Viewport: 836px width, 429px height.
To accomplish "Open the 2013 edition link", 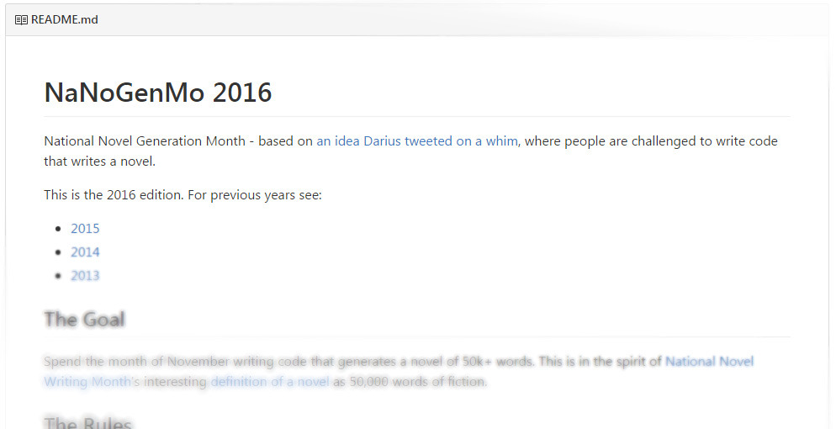I will pyautogui.click(x=85, y=276).
